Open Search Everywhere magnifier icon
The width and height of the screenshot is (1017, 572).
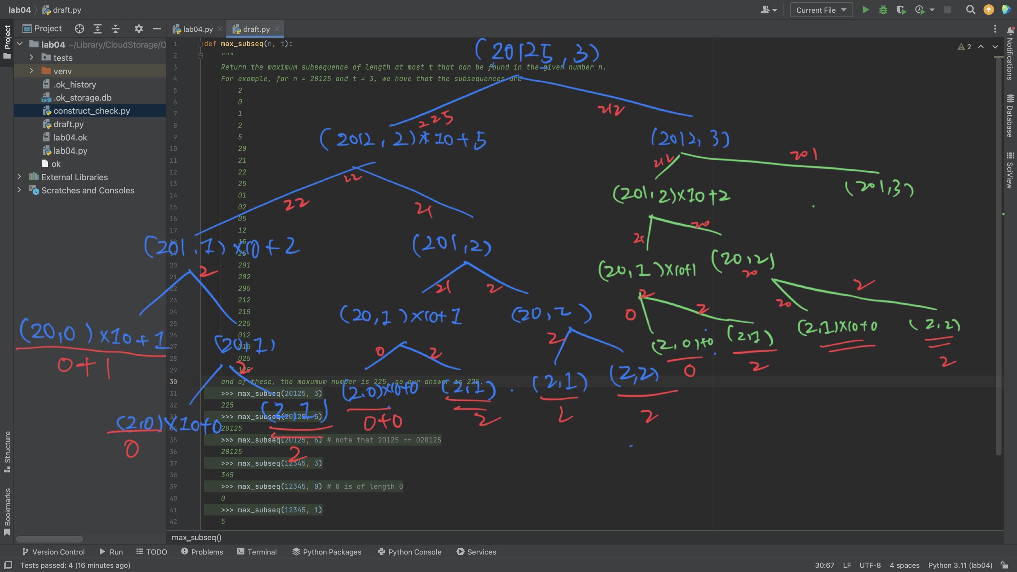[970, 10]
